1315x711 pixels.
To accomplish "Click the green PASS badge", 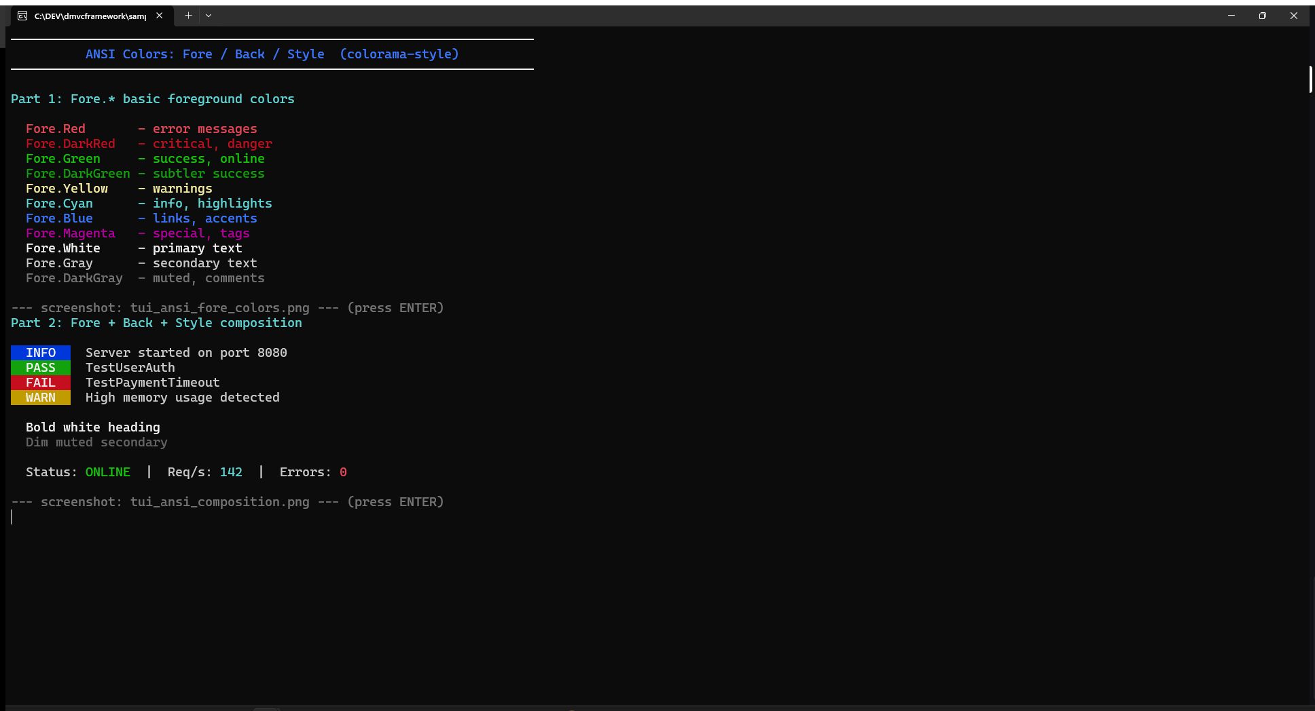I will pyautogui.click(x=41, y=368).
